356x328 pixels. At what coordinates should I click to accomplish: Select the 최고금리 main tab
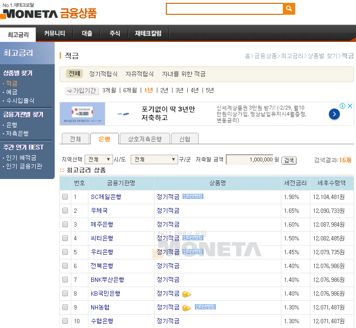click(18, 35)
